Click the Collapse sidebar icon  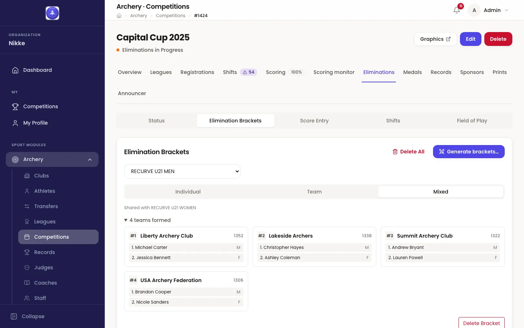(x=14, y=316)
